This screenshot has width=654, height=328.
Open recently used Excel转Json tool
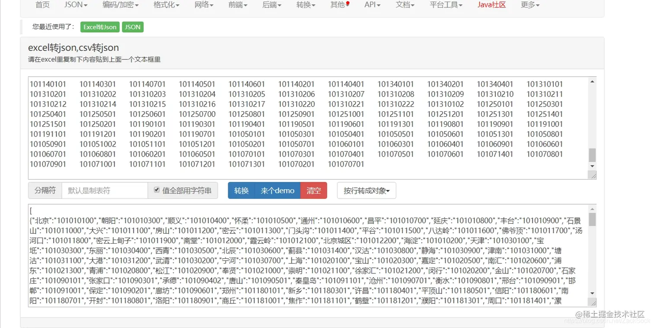point(100,27)
